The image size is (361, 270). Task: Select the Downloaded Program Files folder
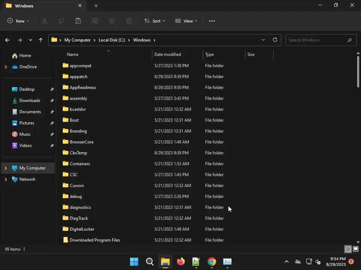pos(94,240)
